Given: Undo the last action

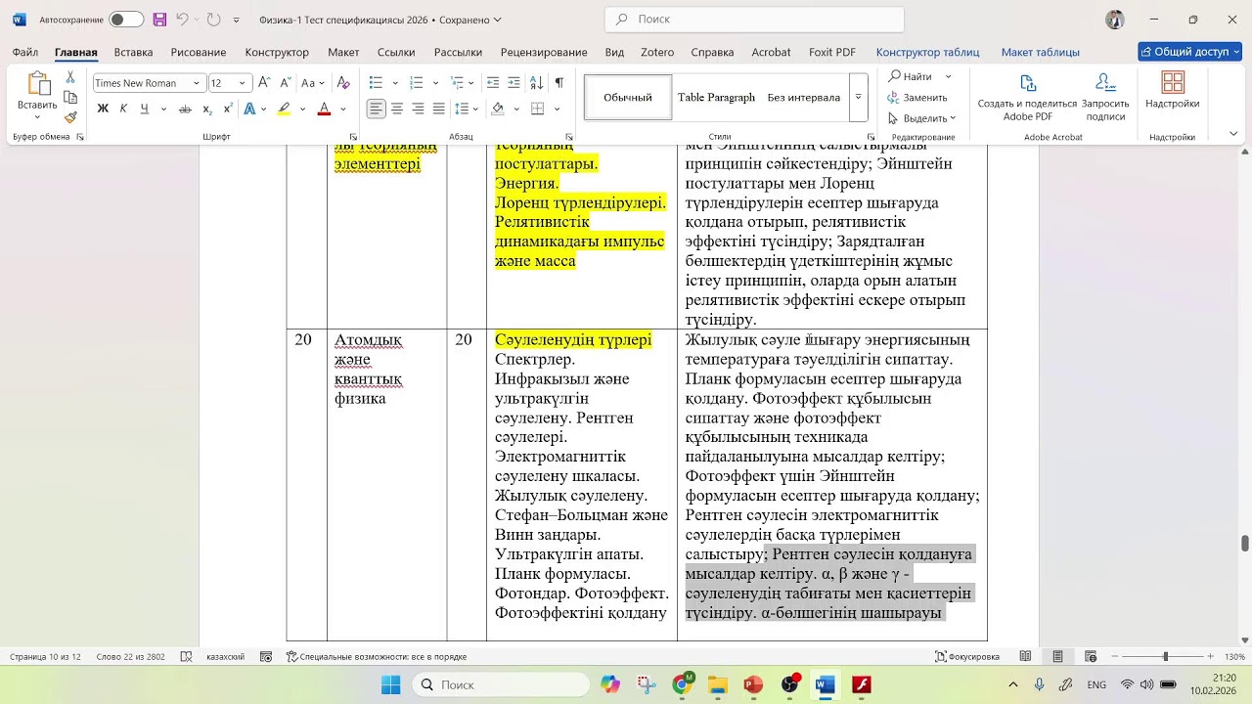Looking at the screenshot, I should point(182,20).
